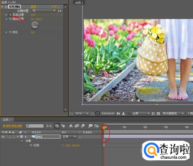Click the 重置 reset link for effect
This screenshot has height=166, width=193.
[x=33, y=7]
